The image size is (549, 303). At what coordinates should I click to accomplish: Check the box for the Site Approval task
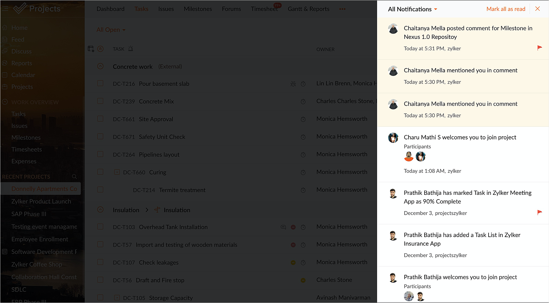pos(100,119)
